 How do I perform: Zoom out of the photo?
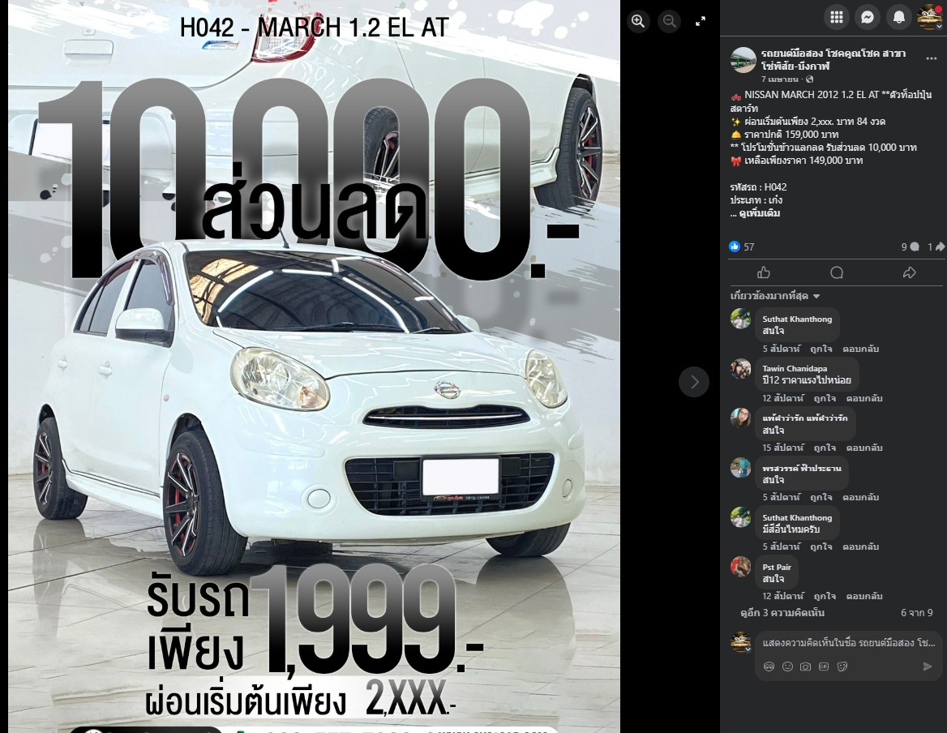click(x=669, y=21)
